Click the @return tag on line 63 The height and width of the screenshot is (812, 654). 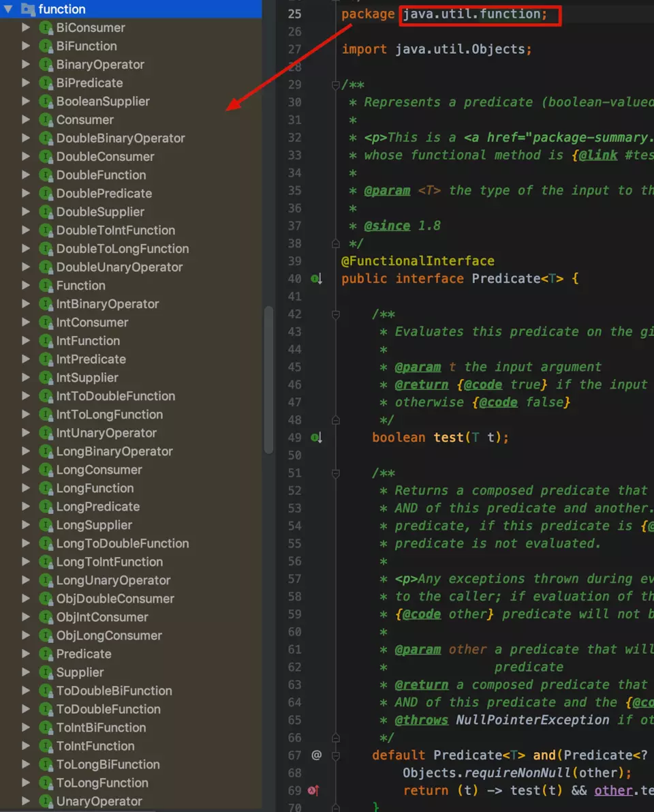coord(421,685)
